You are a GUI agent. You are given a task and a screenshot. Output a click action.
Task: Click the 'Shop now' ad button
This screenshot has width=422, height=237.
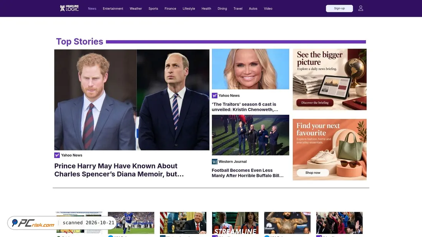[313, 173]
